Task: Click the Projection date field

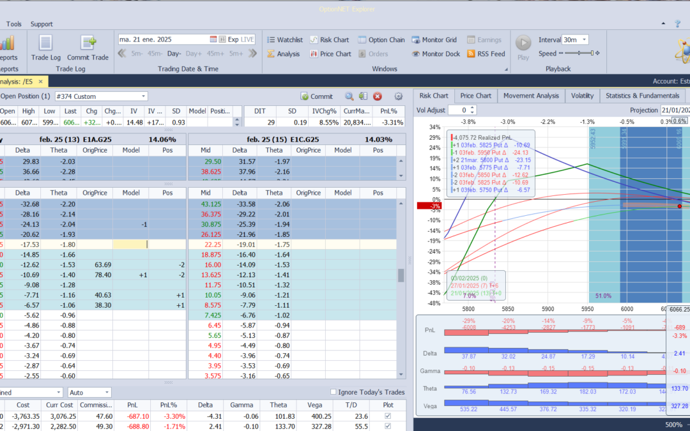Action: tap(675, 110)
